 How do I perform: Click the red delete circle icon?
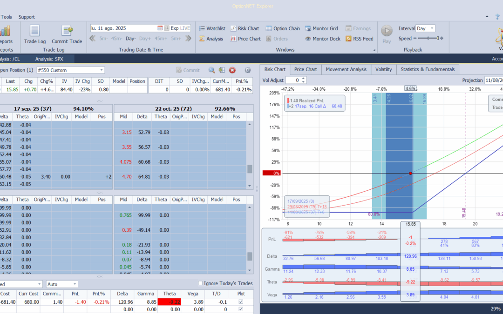(232, 70)
